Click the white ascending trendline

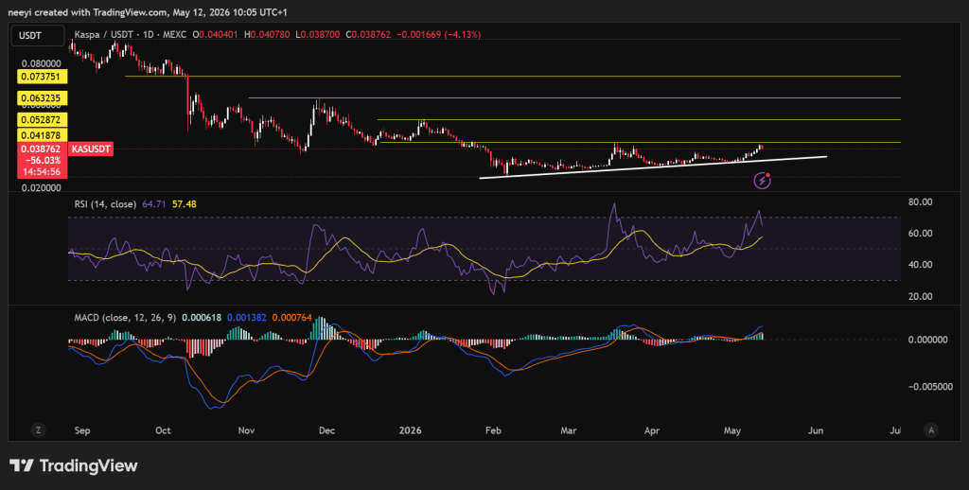click(x=653, y=167)
